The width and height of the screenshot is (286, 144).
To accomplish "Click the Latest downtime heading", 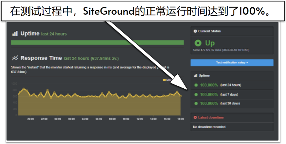I will pos(211,117).
